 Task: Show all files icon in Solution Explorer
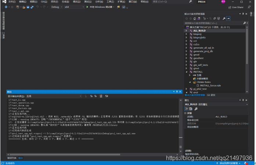pos(219,19)
